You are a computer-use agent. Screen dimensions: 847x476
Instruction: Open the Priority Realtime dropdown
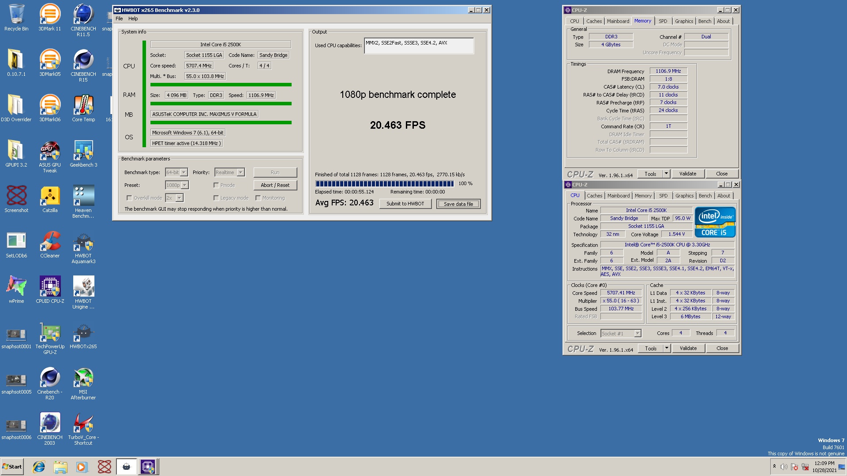click(x=241, y=172)
